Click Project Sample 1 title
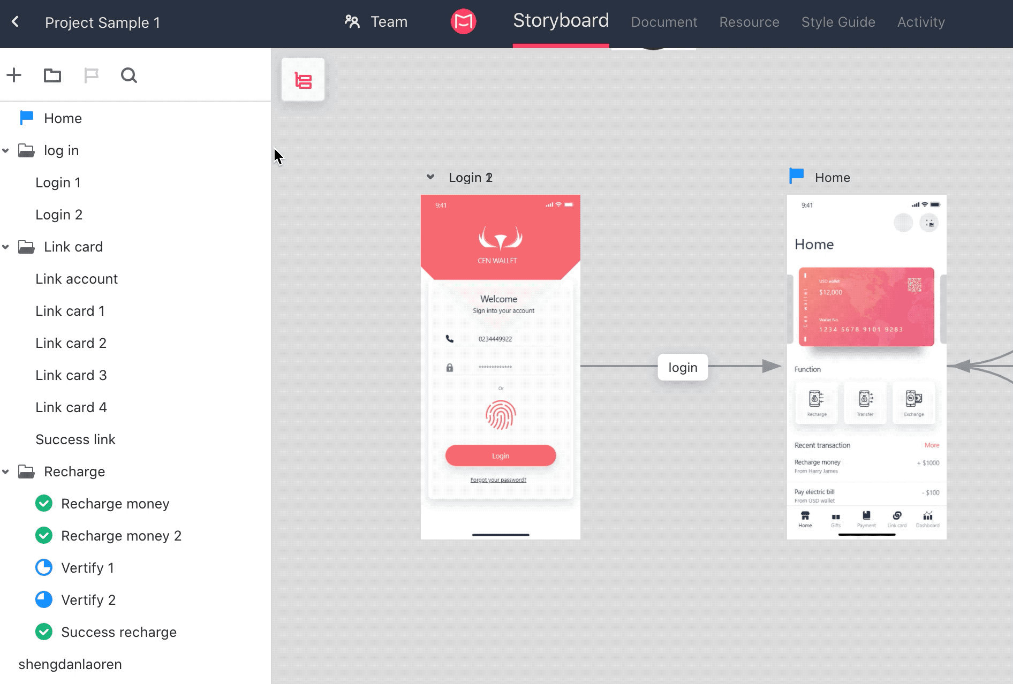 102,22
